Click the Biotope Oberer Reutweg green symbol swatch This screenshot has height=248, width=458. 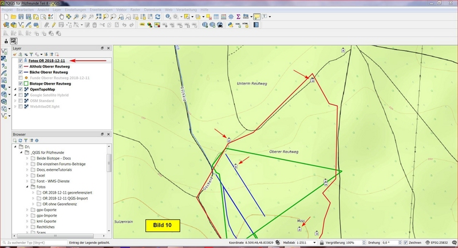[x=26, y=83]
